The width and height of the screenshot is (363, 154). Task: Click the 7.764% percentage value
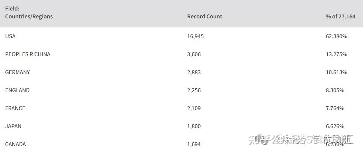click(335, 108)
